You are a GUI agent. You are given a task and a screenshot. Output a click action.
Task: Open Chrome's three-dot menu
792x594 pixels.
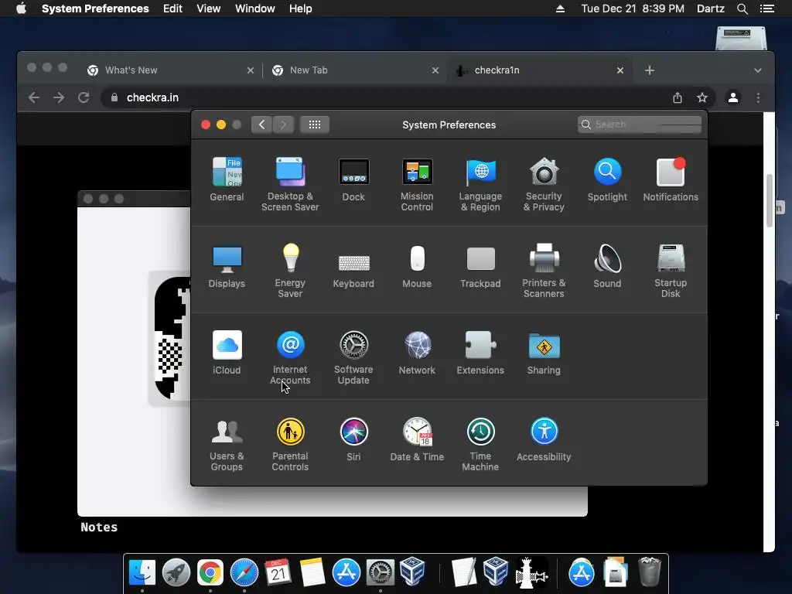pyautogui.click(x=758, y=97)
